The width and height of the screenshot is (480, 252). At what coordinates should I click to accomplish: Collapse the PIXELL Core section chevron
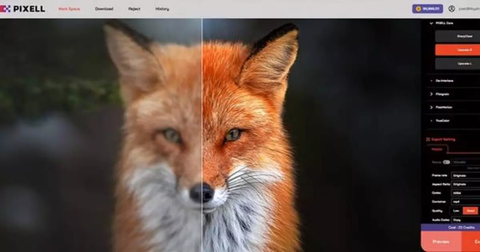pyautogui.click(x=431, y=23)
